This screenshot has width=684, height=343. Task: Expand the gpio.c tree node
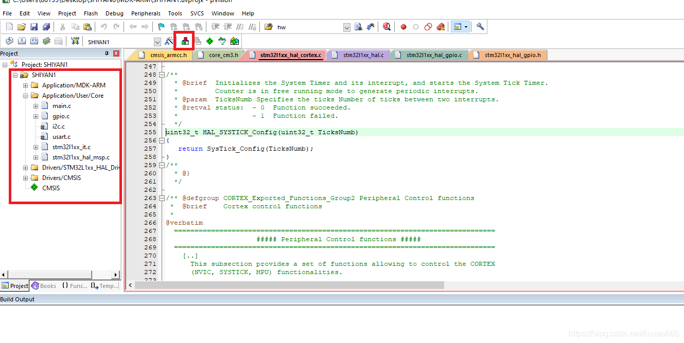click(36, 116)
